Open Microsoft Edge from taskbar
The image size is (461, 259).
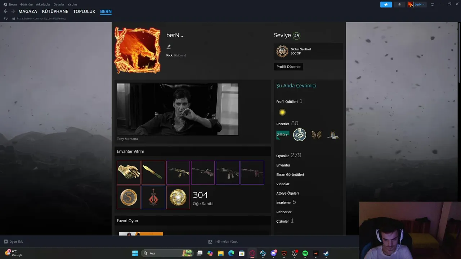click(231, 253)
